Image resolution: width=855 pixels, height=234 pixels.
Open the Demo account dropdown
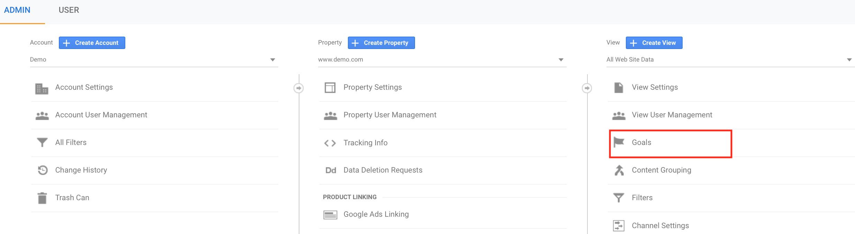(154, 60)
